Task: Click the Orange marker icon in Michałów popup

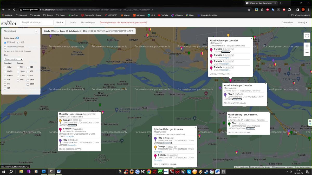Action: tap(60, 121)
